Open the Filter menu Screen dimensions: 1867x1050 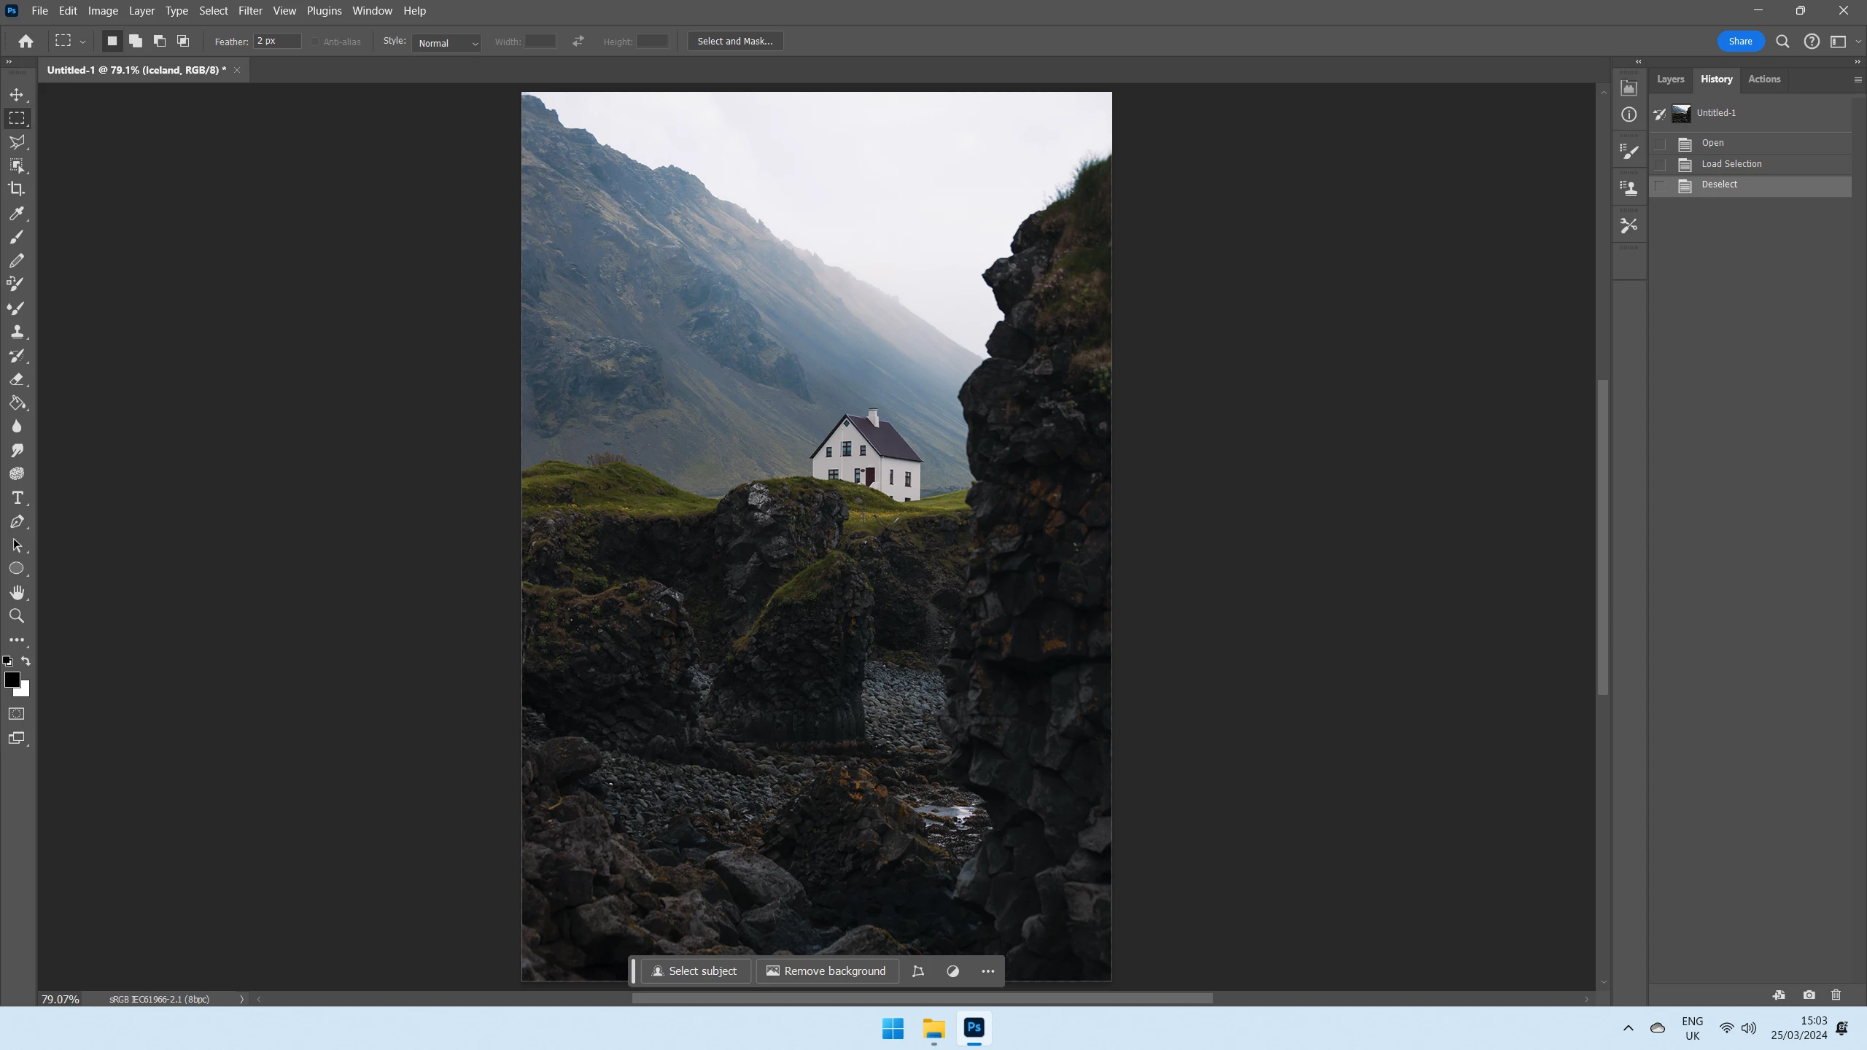click(x=250, y=11)
